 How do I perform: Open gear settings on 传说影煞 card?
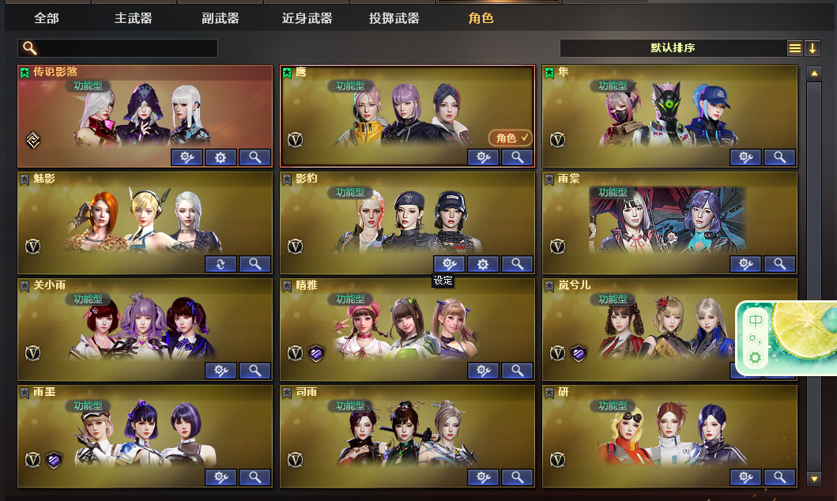pos(221,157)
